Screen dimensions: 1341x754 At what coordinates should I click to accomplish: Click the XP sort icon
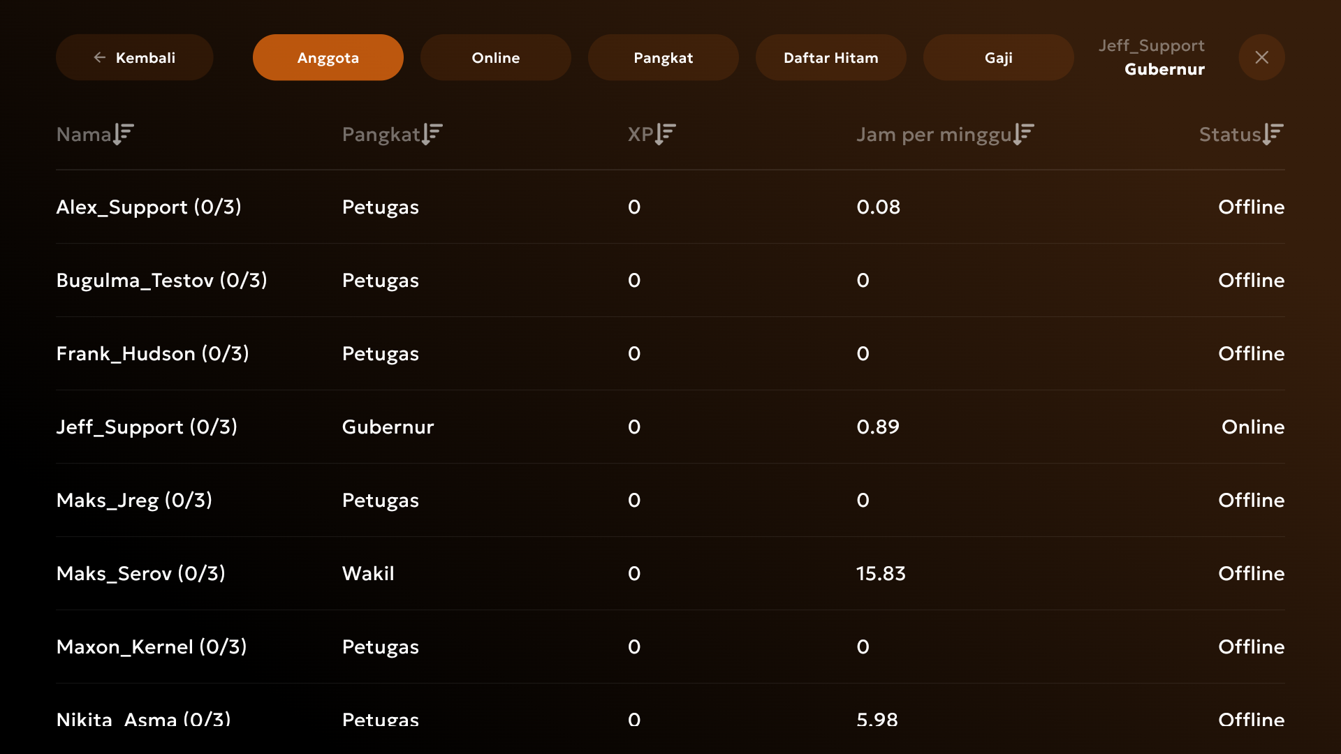[x=666, y=134]
